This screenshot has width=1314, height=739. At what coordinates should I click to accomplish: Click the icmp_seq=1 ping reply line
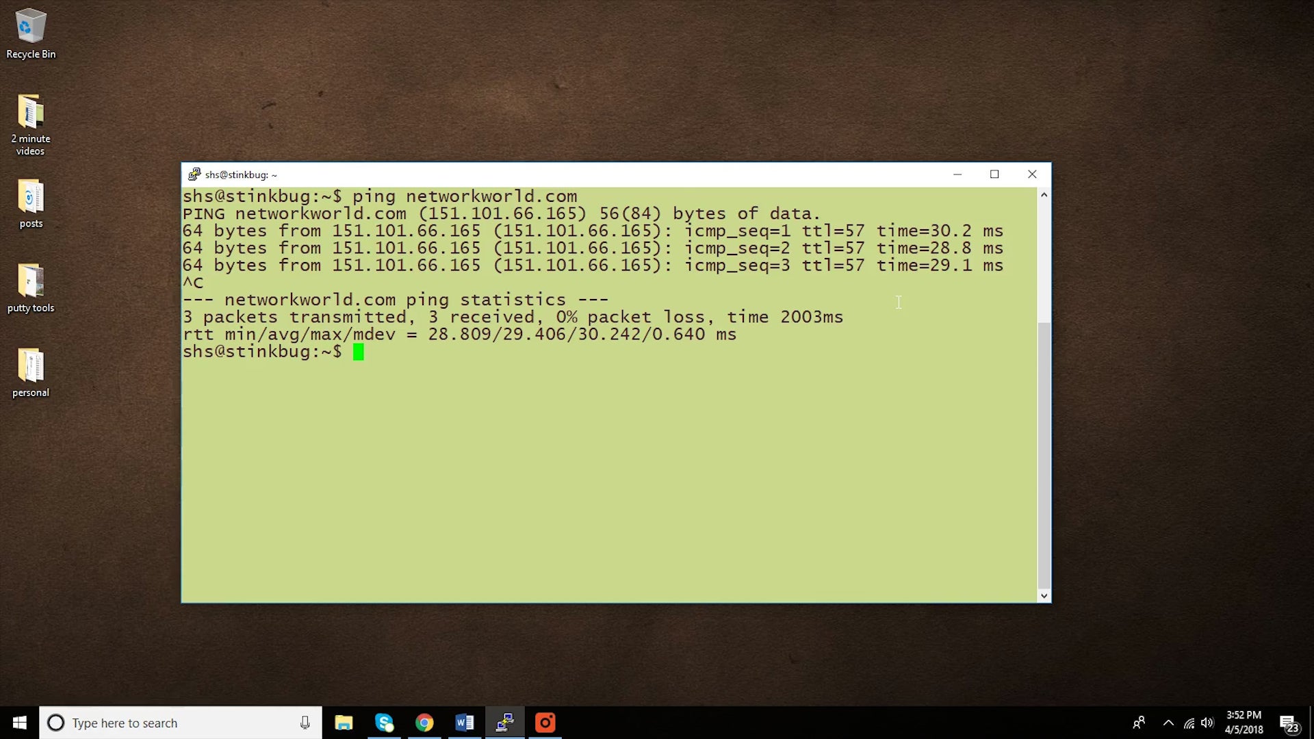click(x=593, y=231)
